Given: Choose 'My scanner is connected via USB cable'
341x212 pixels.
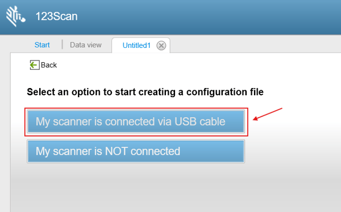Looking at the screenshot, I should 135,122.
